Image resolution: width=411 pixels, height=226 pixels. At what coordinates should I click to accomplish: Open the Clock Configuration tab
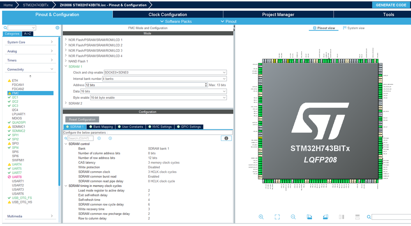tap(168, 14)
